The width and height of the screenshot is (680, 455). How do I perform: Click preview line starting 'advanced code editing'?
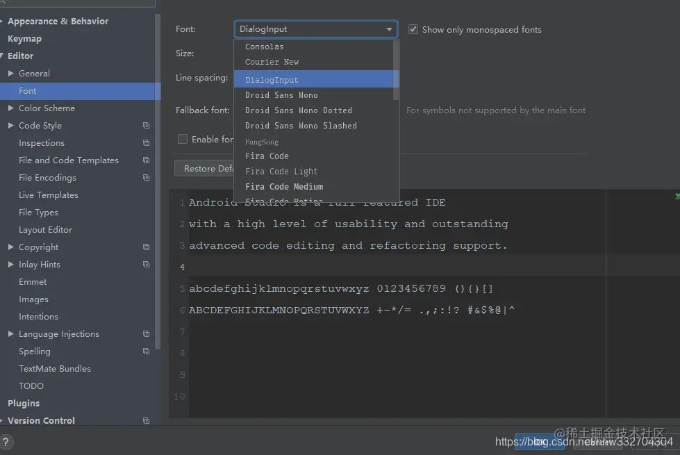pyautogui.click(x=348, y=245)
